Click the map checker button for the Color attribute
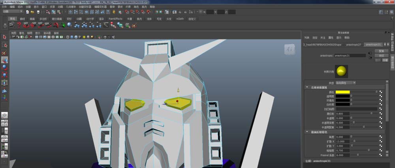395x168 pixels. 381,92
